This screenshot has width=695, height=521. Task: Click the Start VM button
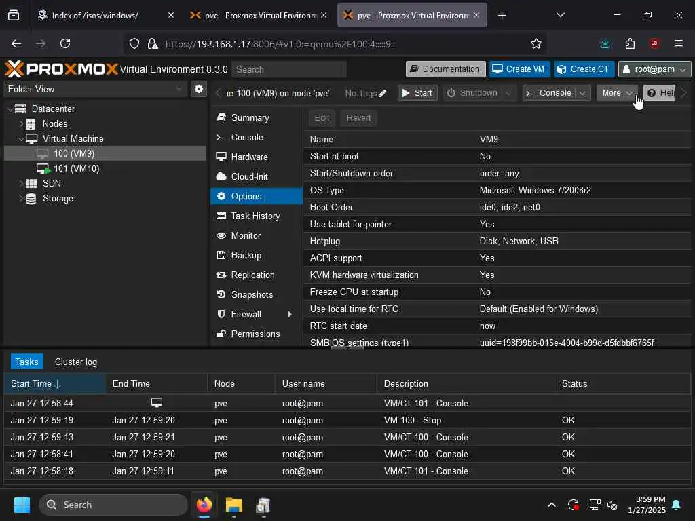(x=417, y=93)
